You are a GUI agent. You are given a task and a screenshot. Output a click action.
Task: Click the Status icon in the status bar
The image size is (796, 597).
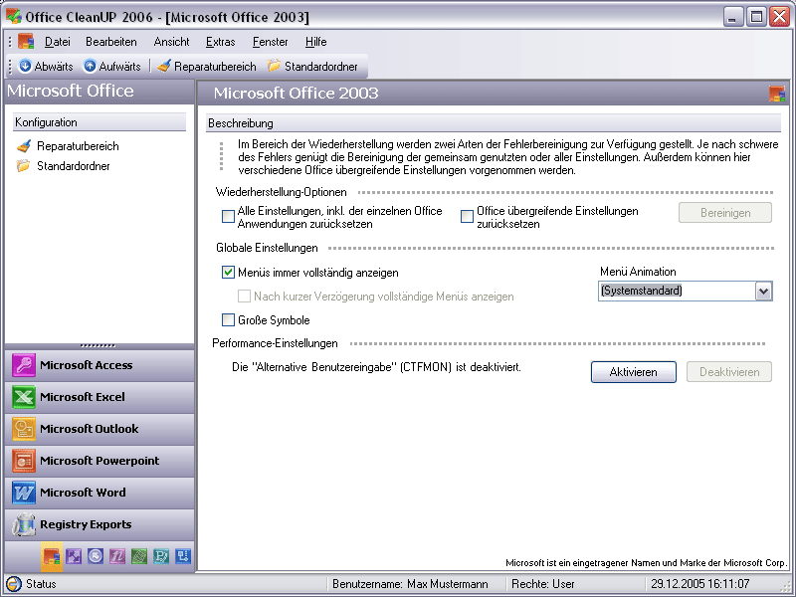[x=14, y=584]
